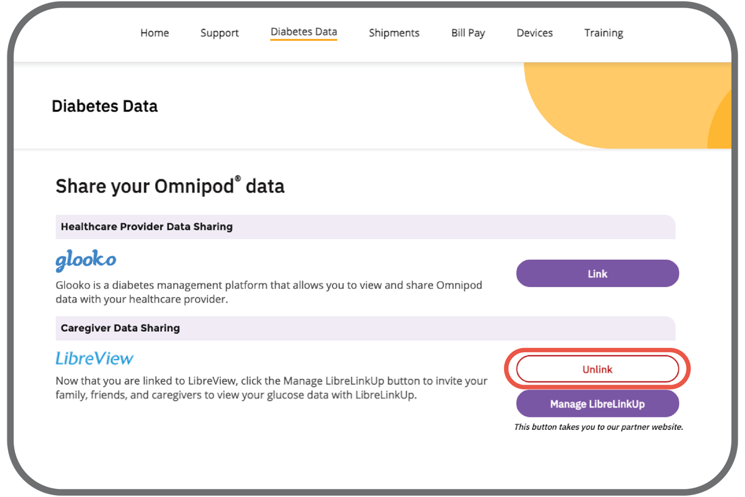Click the partner website note below button
Screen dimensions: 745x497
(598, 427)
